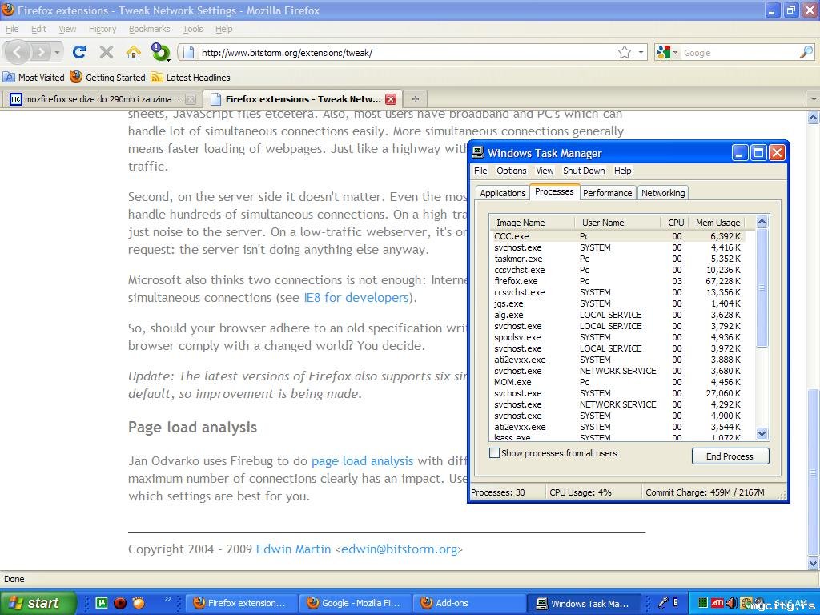Follow the IE8 for developers link
The image size is (820, 615).
point(356,298)
